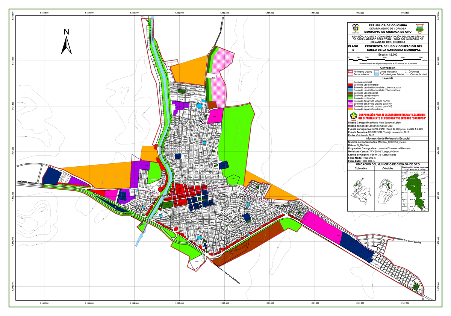Click the Escala 1:5.000 scale bar

(384, 59)
